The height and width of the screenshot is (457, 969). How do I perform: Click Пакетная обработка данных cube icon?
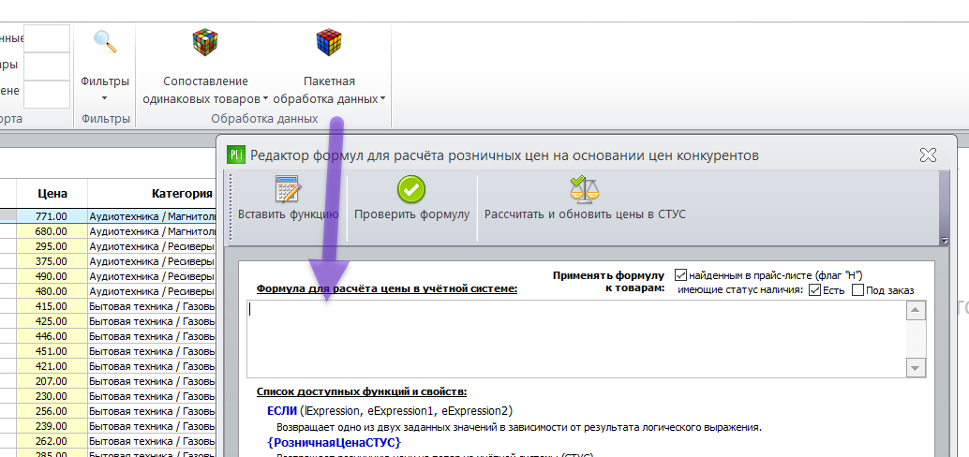[329, 43]
